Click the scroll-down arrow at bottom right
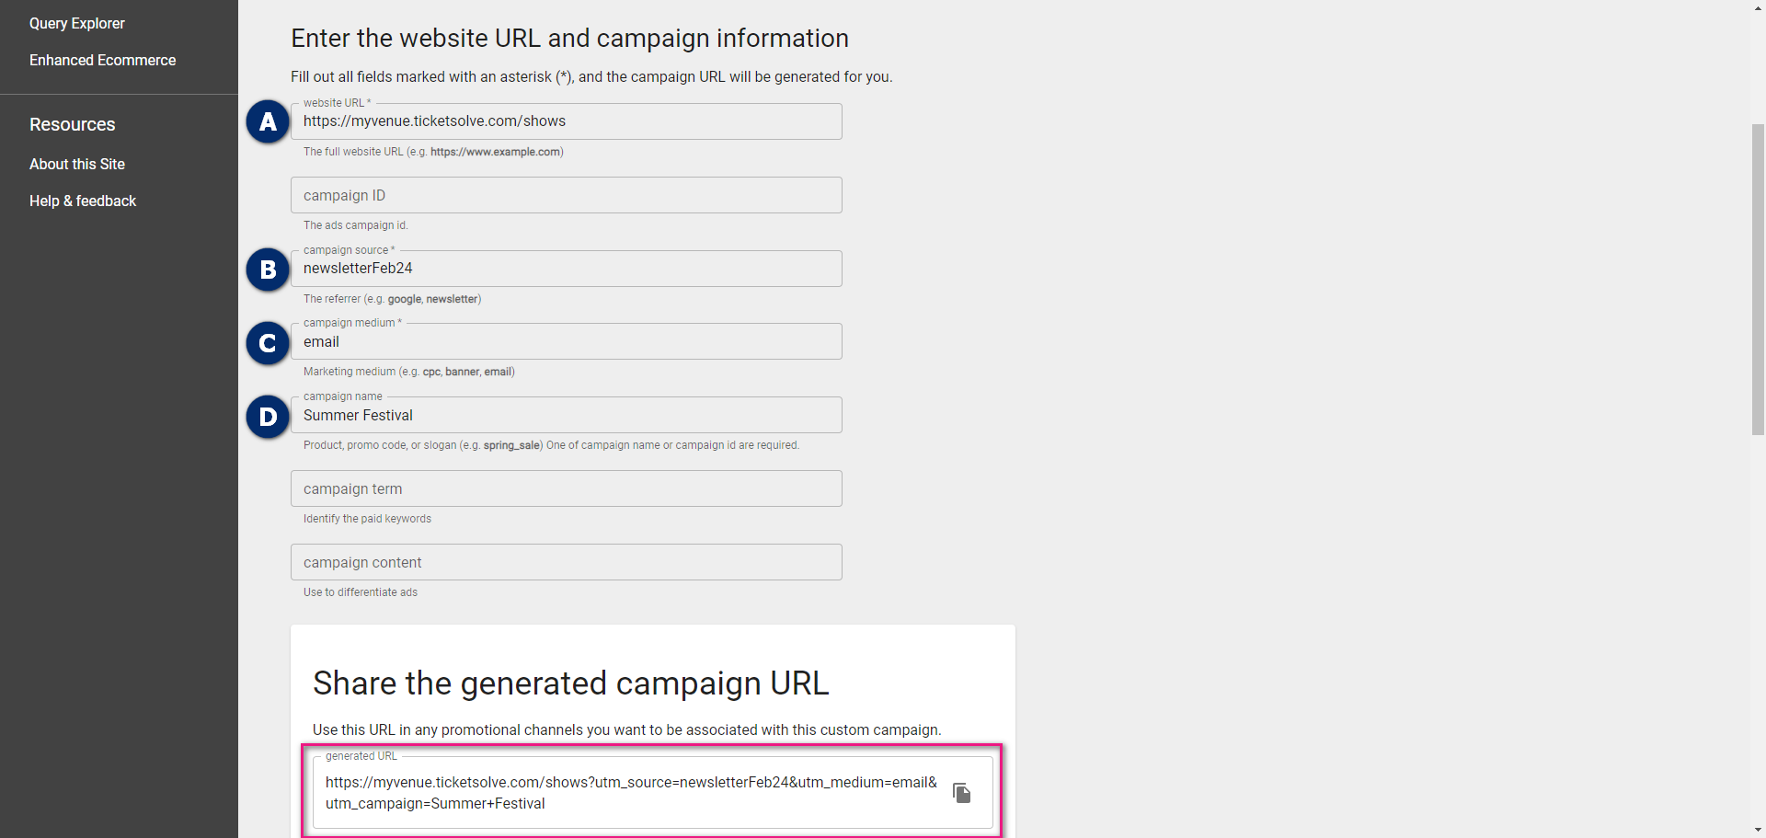The height and width of the screenshot is (838, 1766). (1758, 830)
